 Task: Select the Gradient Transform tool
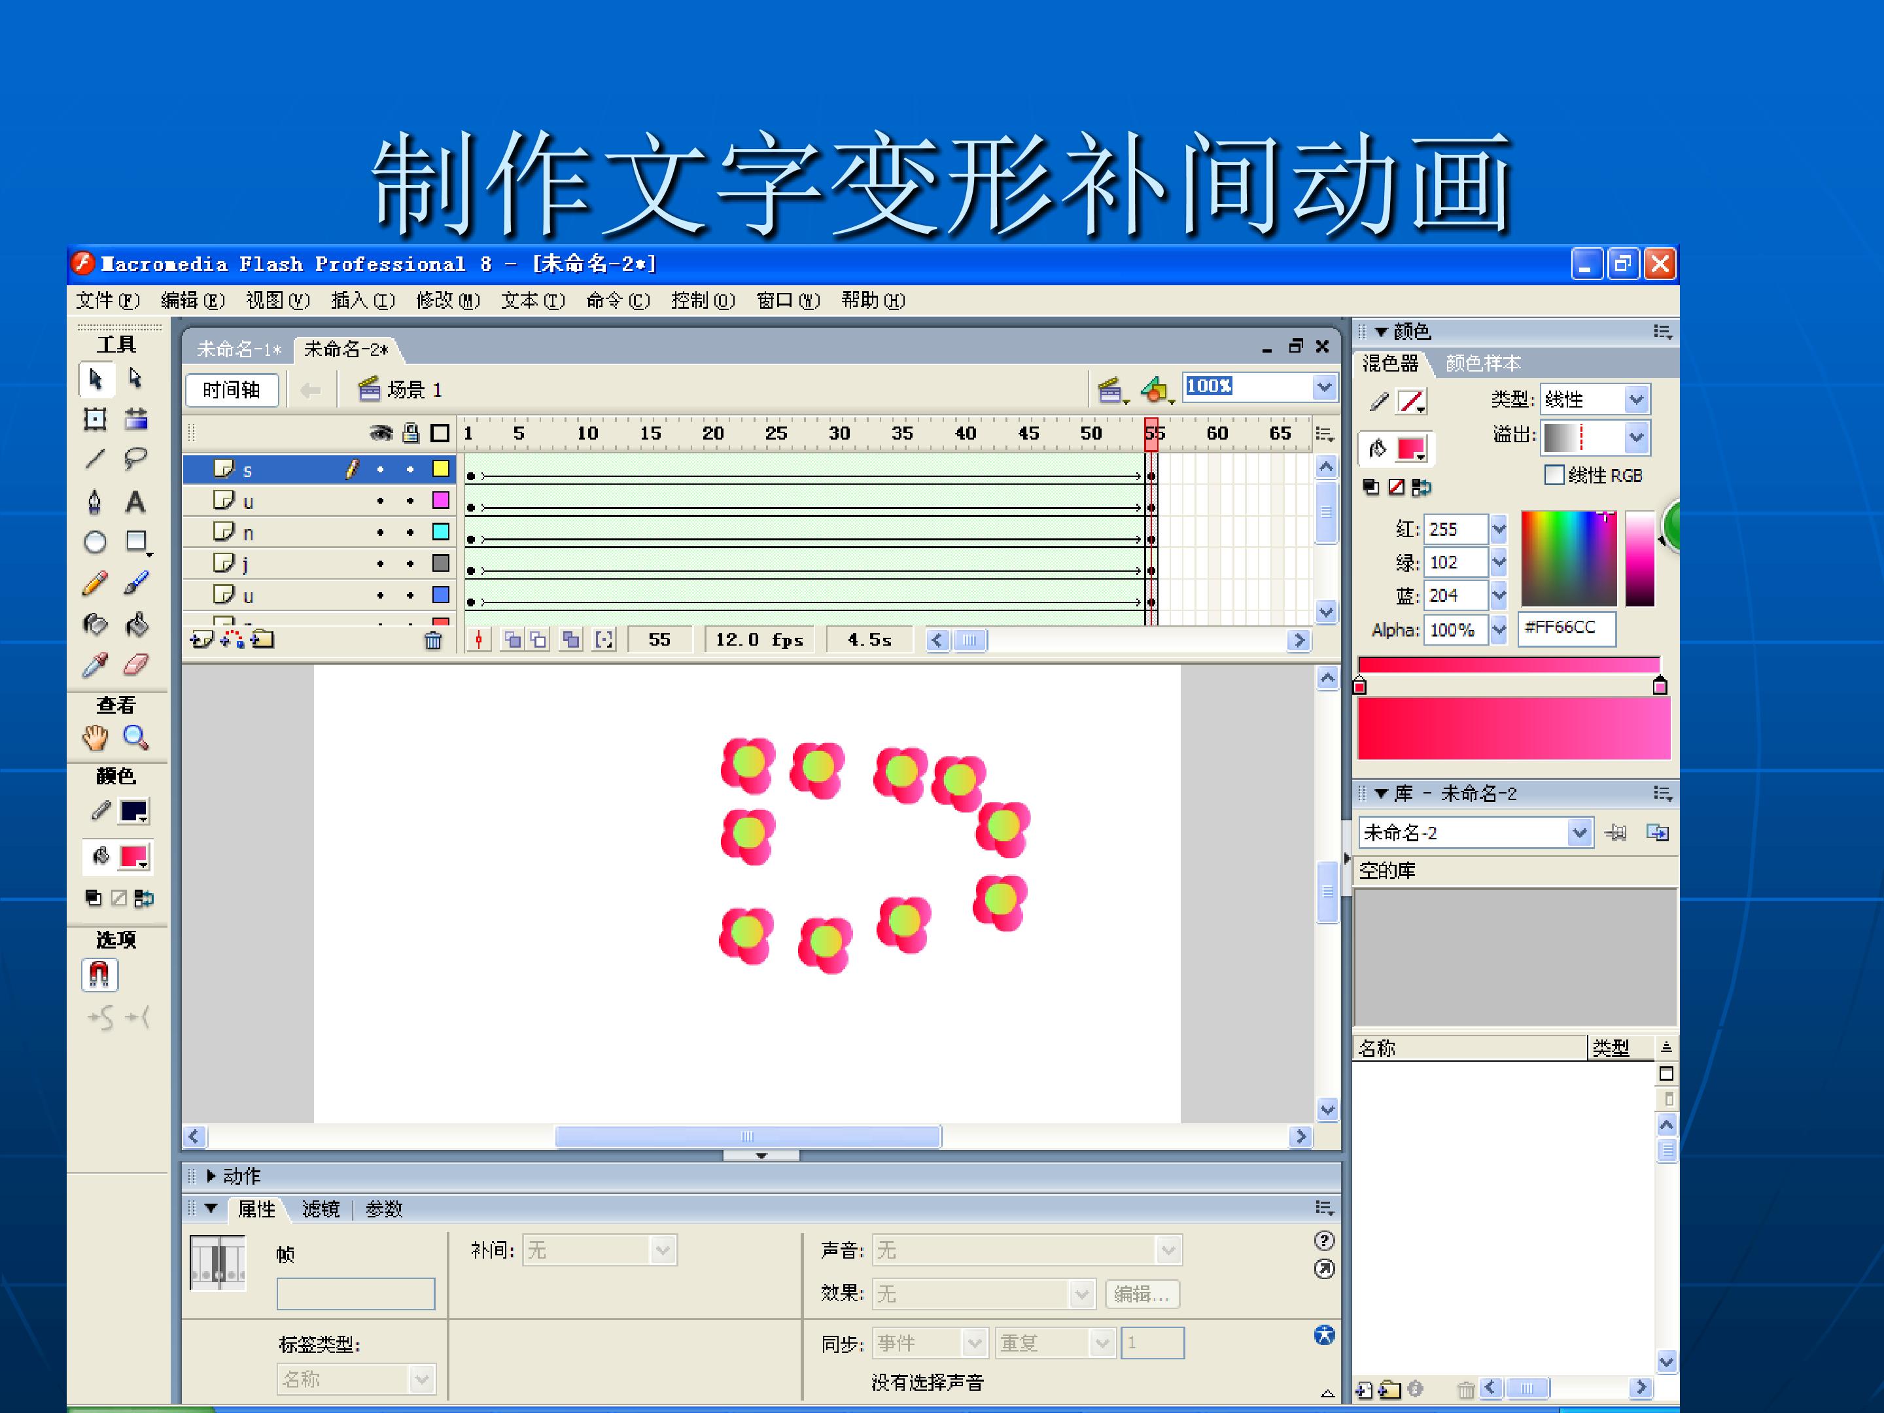[135, 419]
